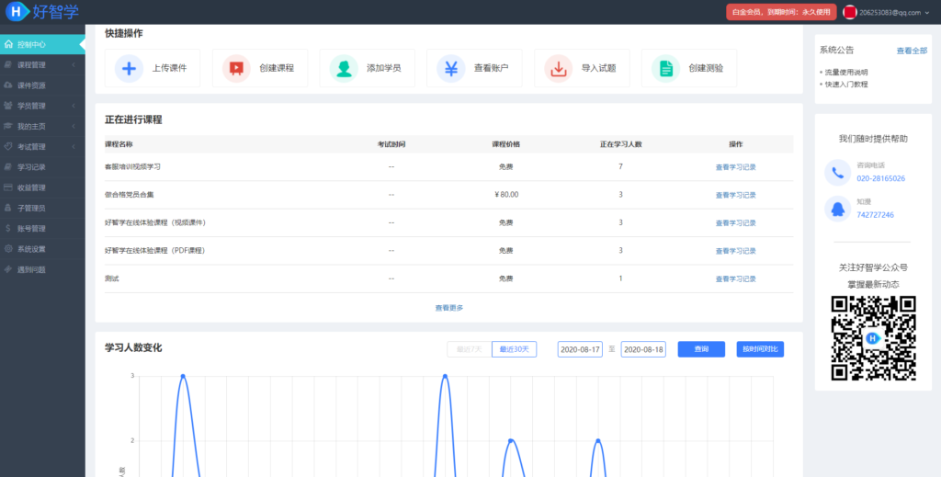Click 查看全部 in 系统公告
The width and height of the screenshot is (941, 477).
tap(912, 51)
